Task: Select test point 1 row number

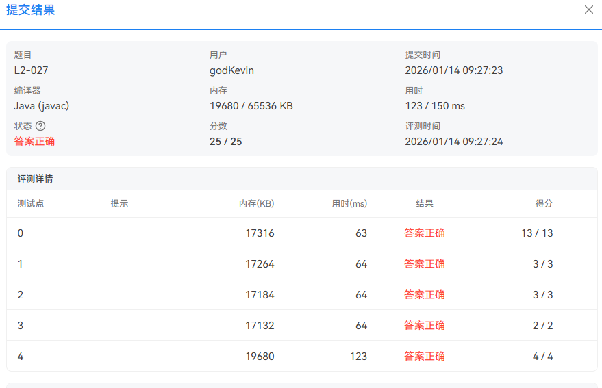Action: pos(21,264)
